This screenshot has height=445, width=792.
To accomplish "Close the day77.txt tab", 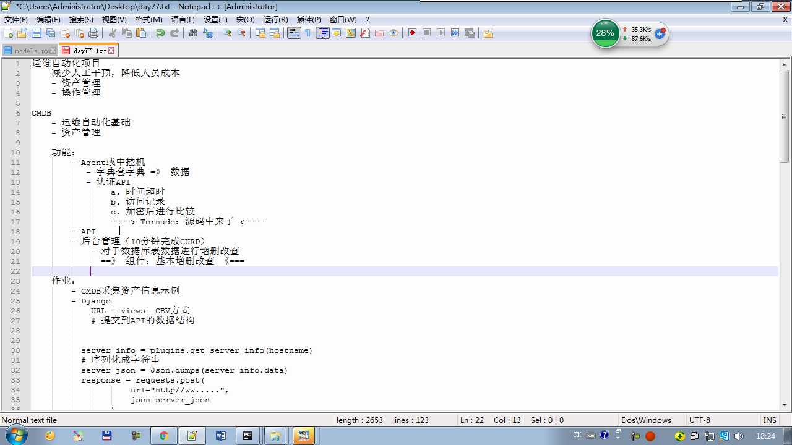I will [x=111, y=51].
